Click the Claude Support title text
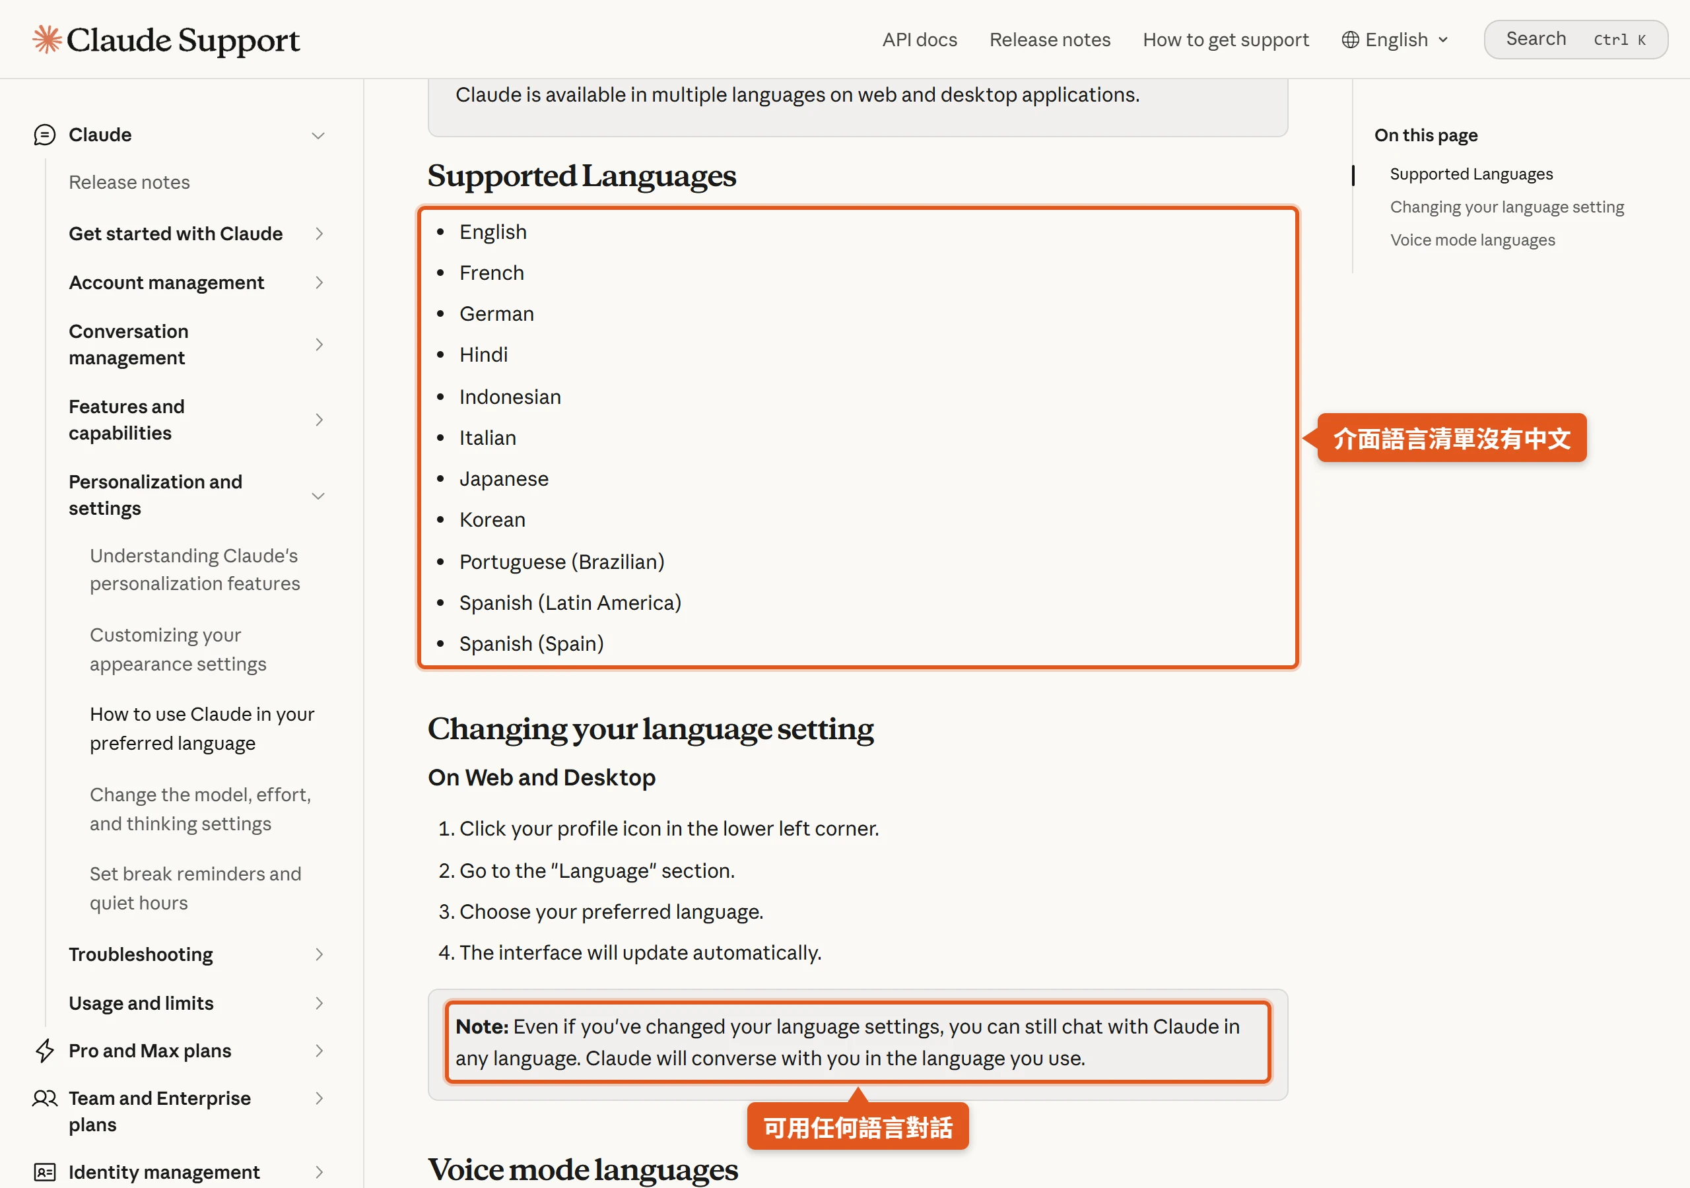 click(x=184, y=40)
